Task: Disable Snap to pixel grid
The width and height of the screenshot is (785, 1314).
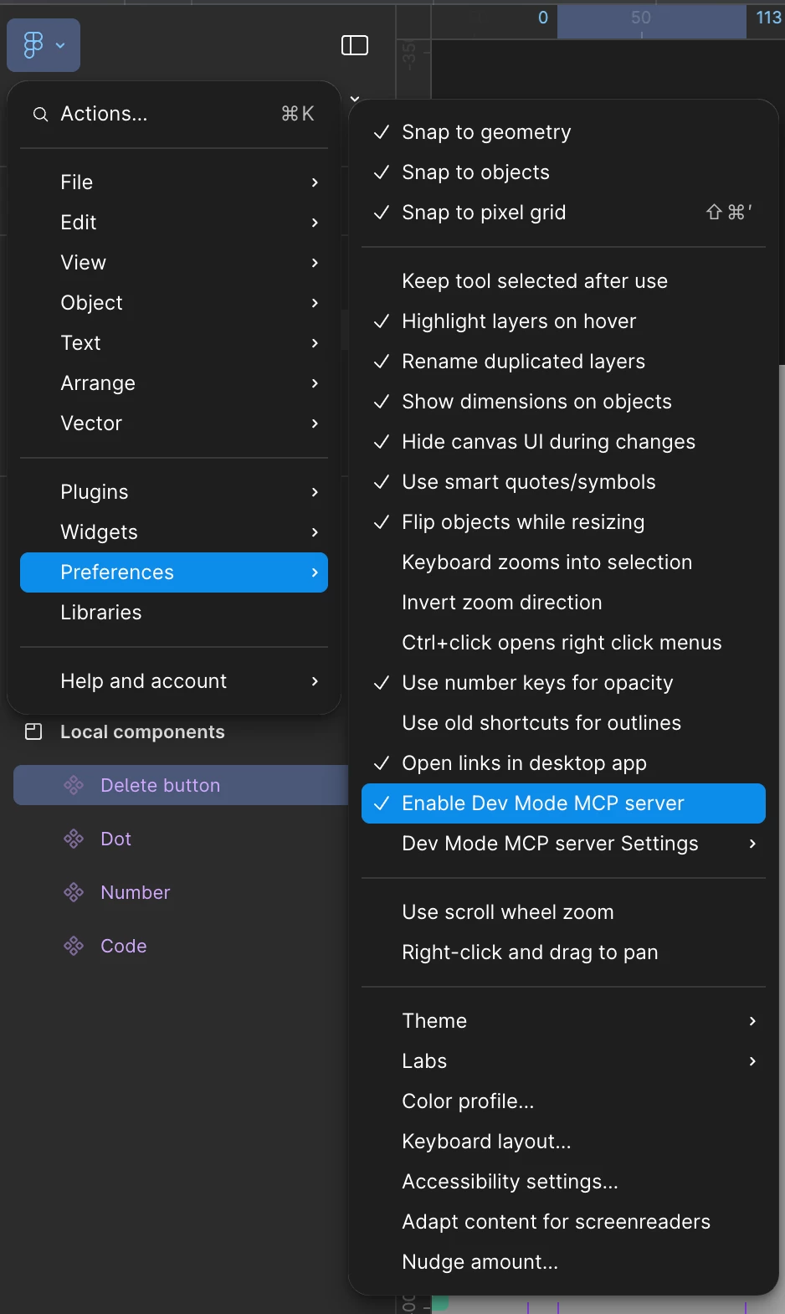Action: [563, 213]
